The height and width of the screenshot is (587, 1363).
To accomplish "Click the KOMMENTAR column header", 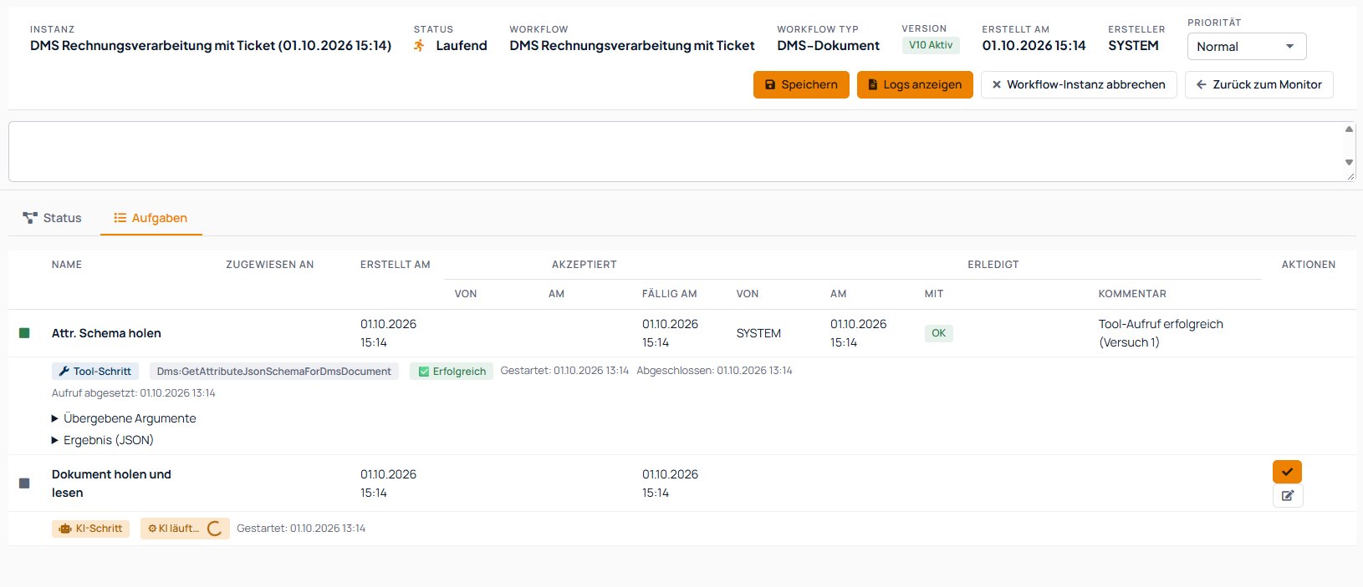I will [x=1132, y=294].
